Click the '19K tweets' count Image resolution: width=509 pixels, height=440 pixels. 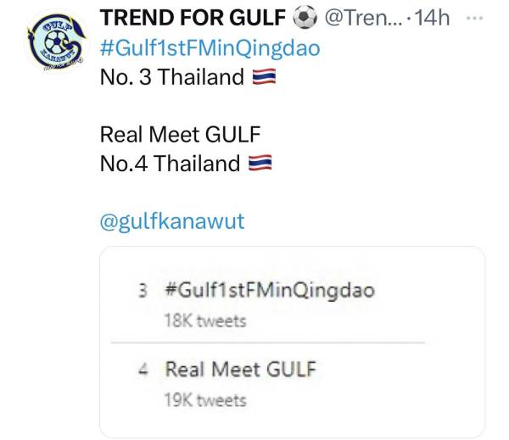[205, 399]
